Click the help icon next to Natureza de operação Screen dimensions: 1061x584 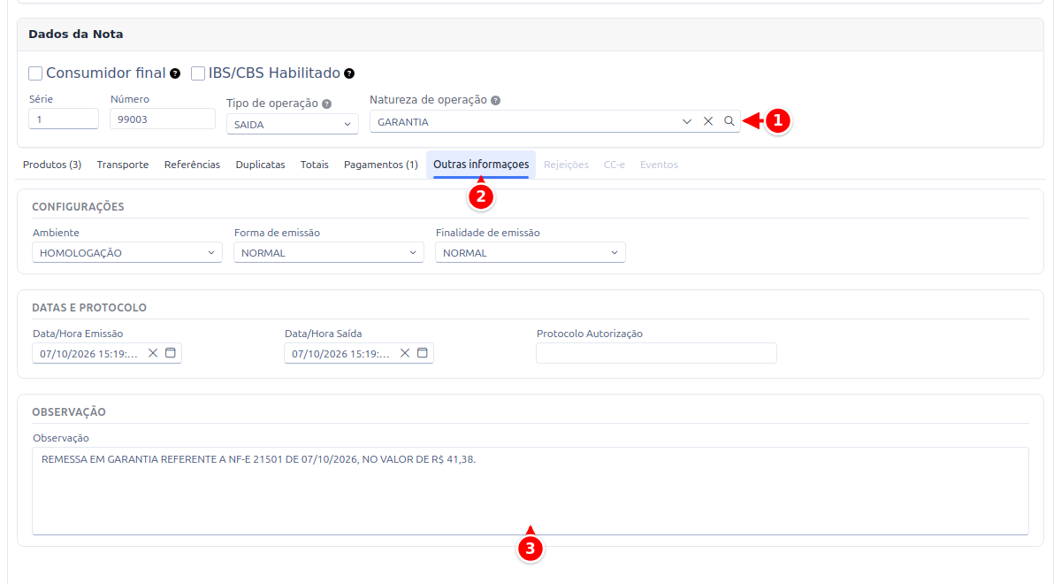(495, 100)
